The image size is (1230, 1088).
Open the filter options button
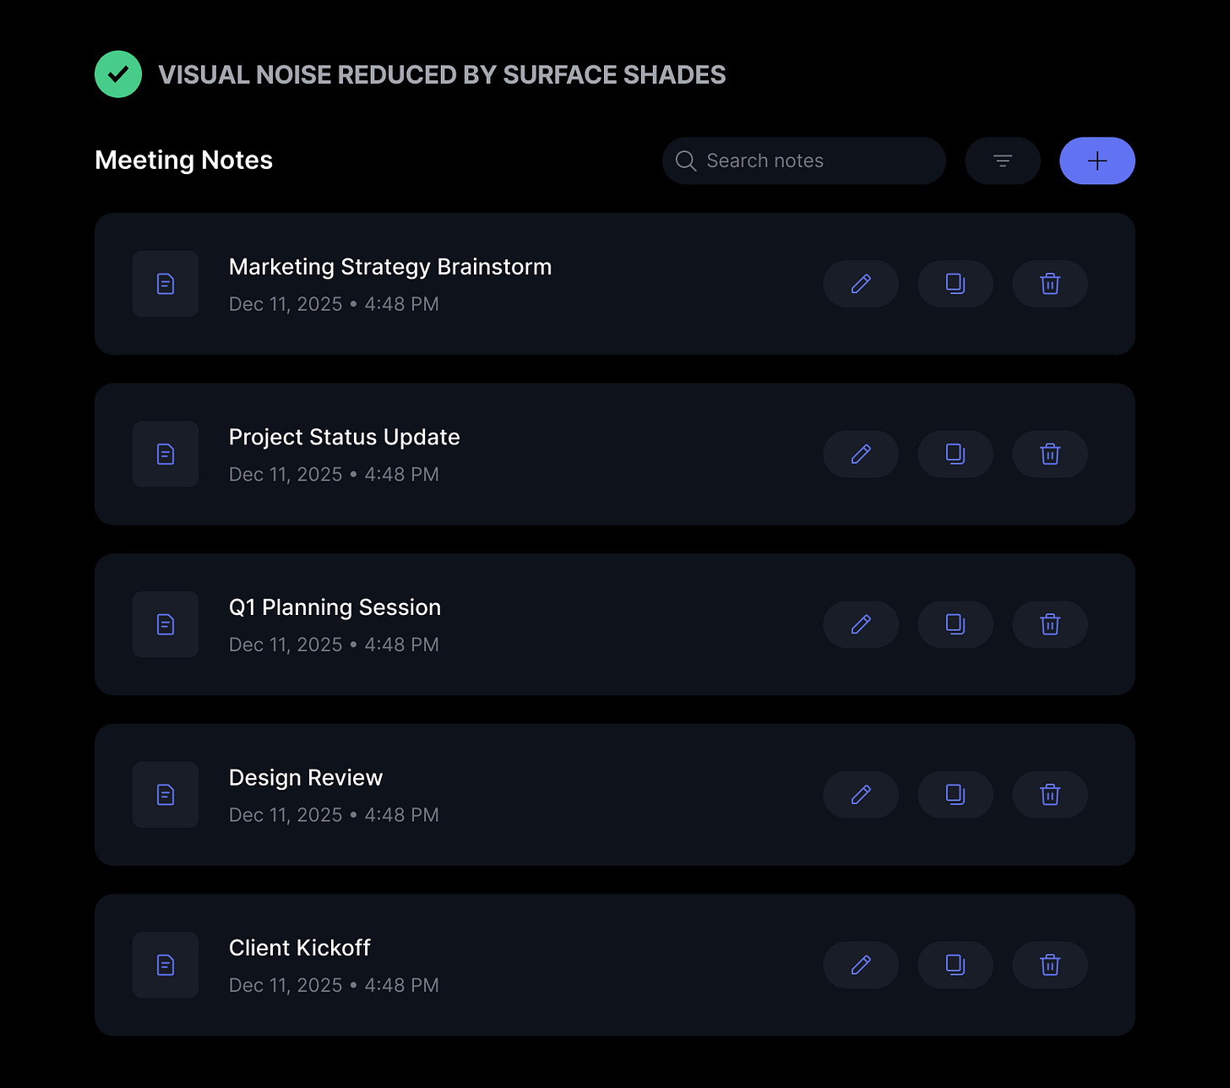[x=1003, y=160]
